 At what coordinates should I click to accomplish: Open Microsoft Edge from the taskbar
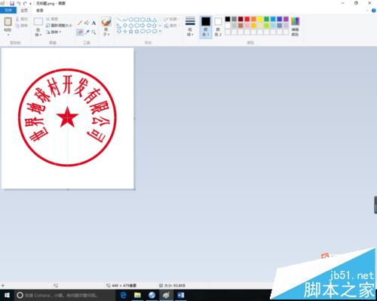[x=123, y=295]
